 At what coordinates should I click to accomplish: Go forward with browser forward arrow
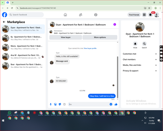(x=7, y=8)
